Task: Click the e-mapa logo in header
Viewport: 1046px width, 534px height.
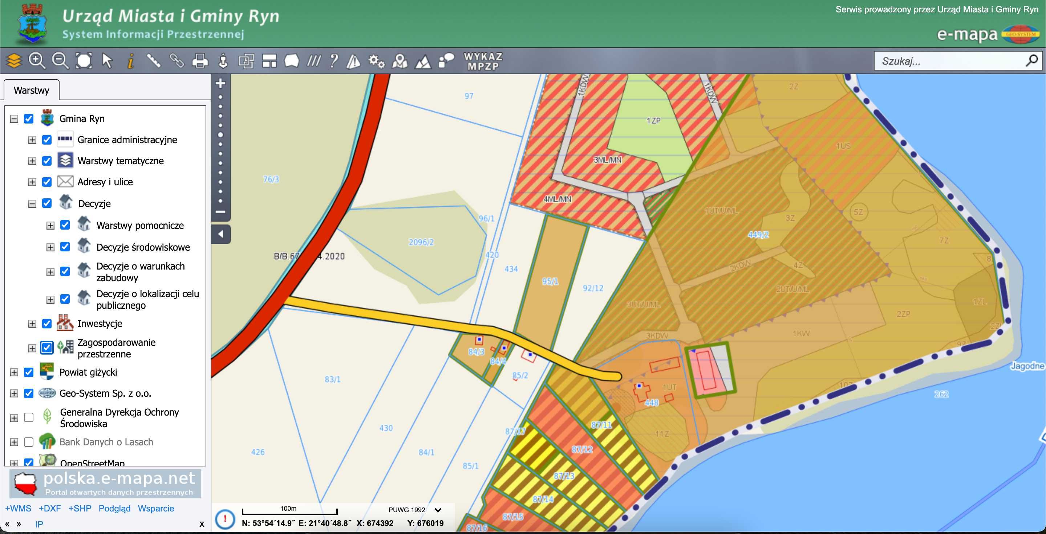Action: pos(988,35)
